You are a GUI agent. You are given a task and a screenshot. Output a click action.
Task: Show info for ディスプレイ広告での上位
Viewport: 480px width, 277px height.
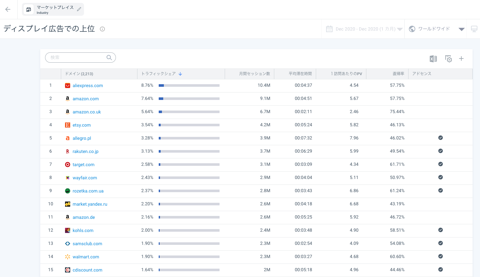(x=102, y=29)
